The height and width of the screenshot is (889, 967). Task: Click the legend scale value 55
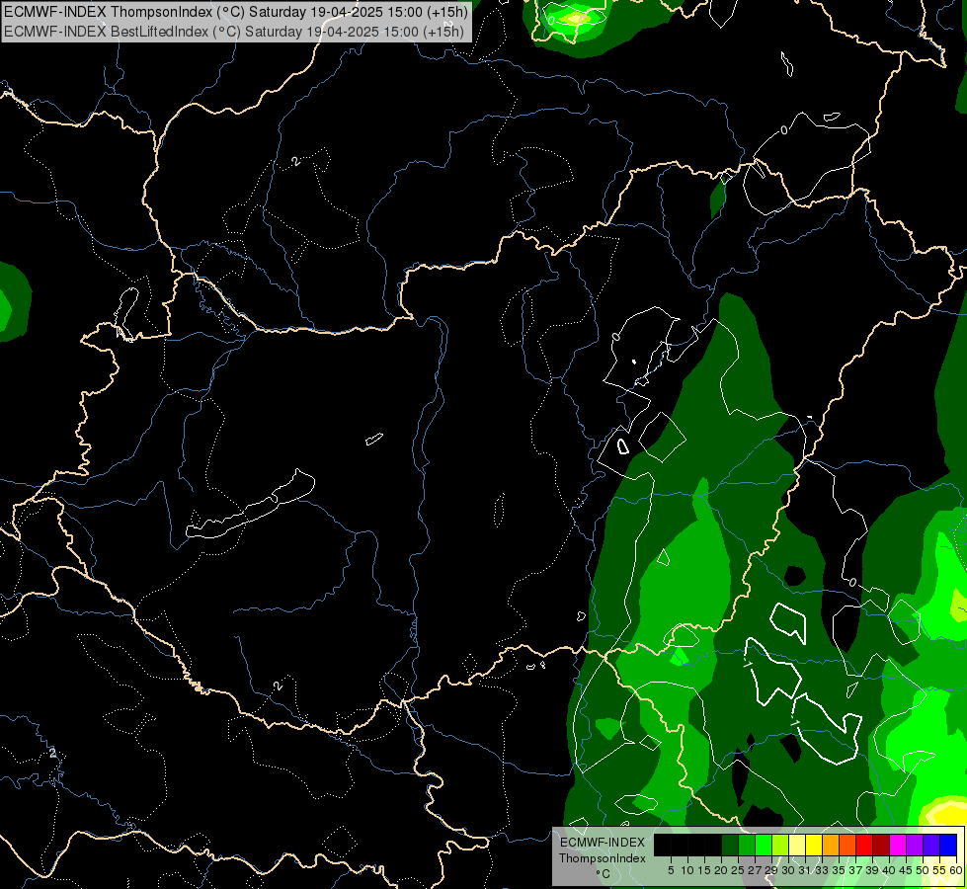click(939, 870)
